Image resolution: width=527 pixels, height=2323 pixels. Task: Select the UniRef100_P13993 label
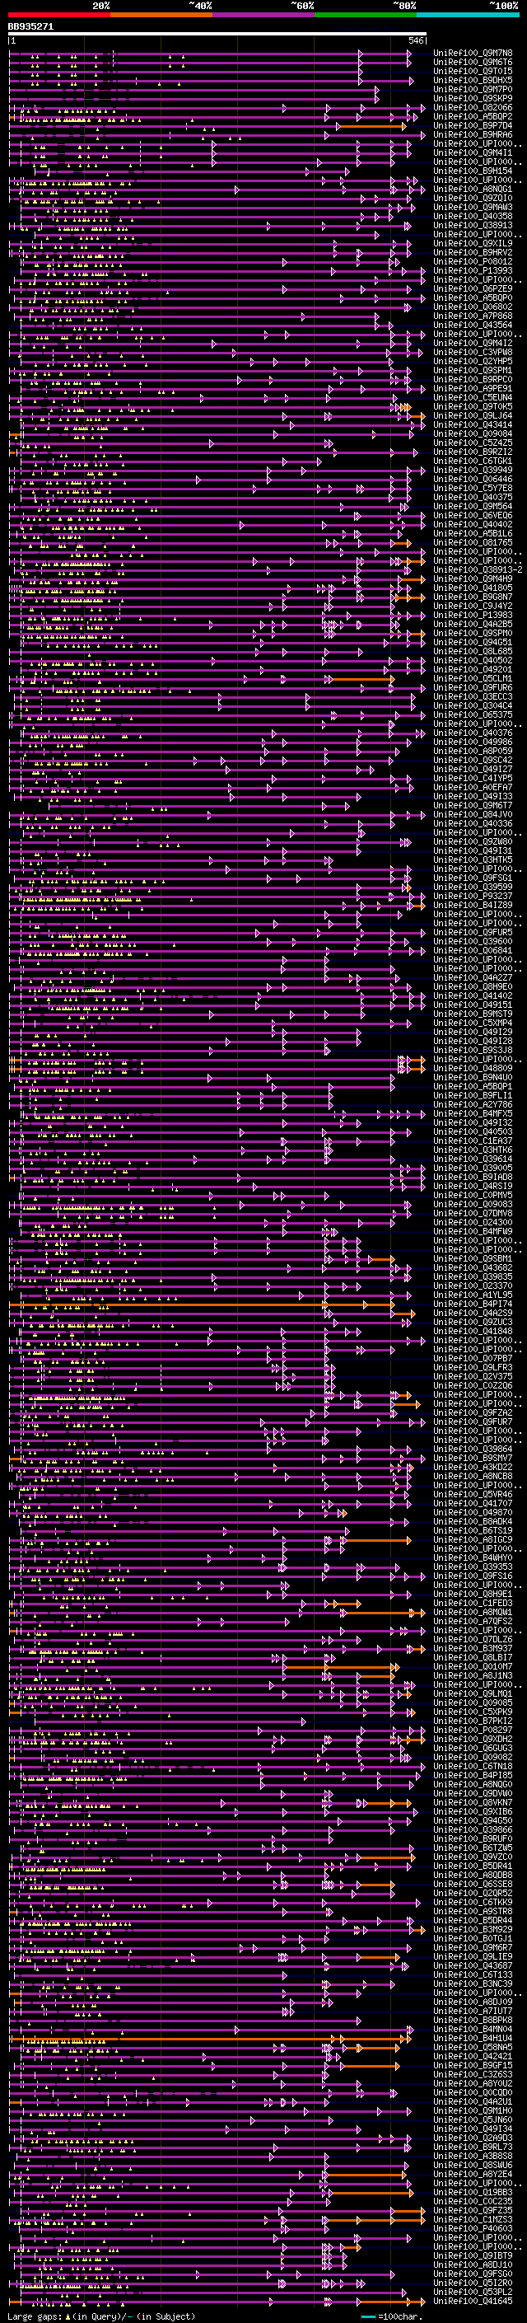(x=473, y=270)
